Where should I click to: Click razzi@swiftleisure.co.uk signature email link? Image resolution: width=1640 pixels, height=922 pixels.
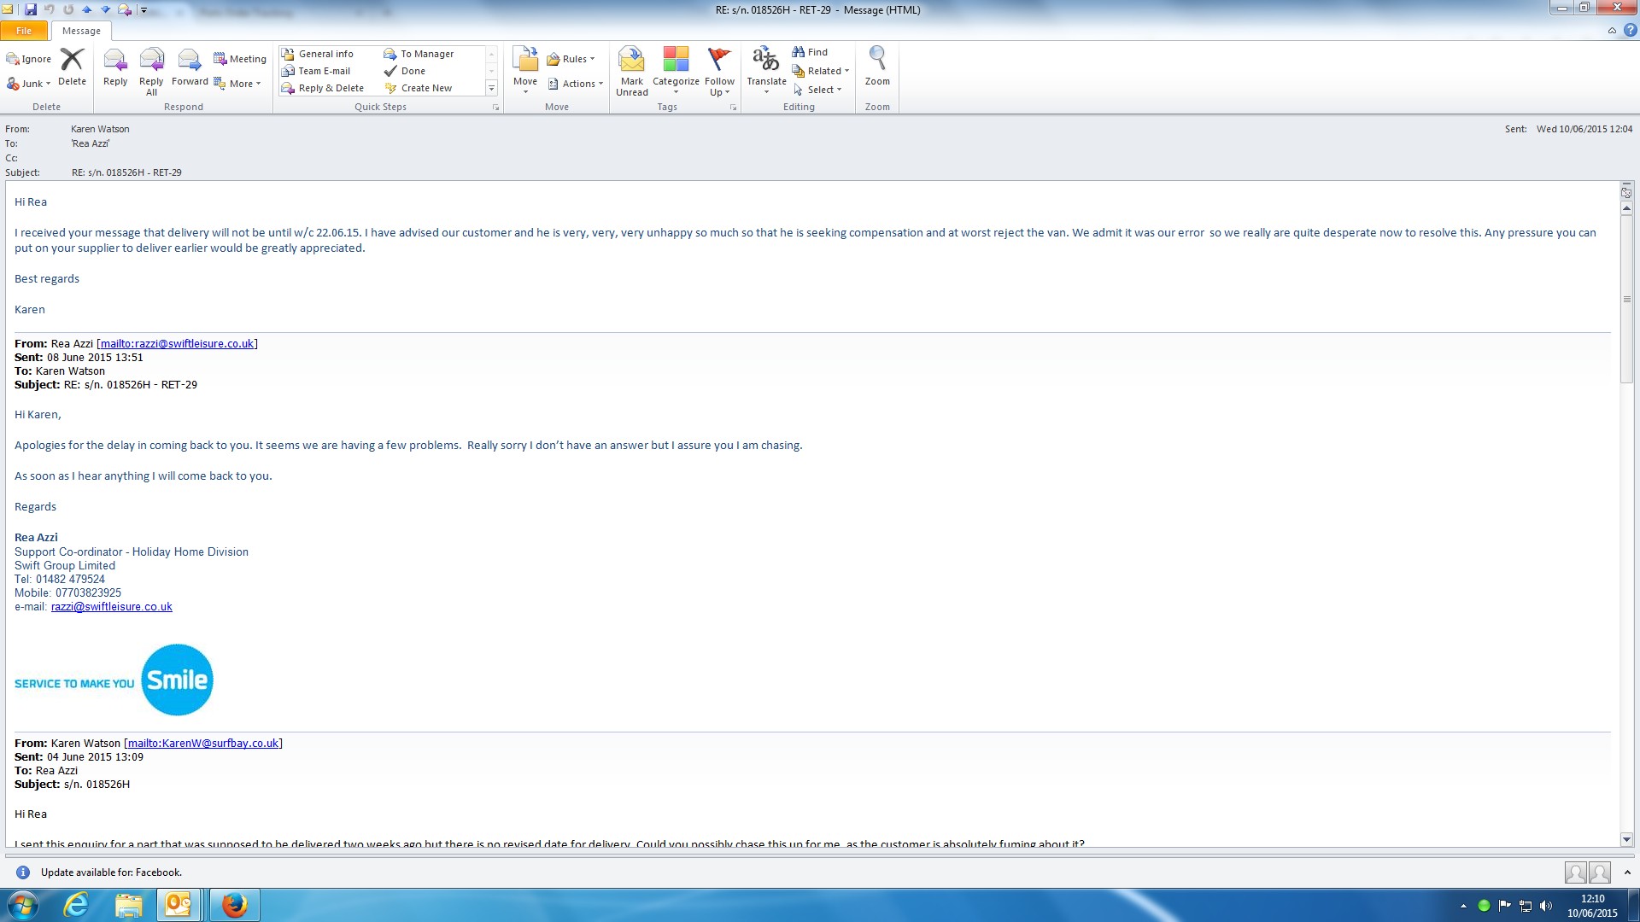tap(111, 607)
